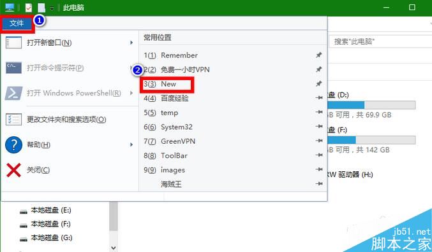Click the New folder quick-access icon
The height and width of the screenshot is (252, 432).
click(x=41, y=8)
